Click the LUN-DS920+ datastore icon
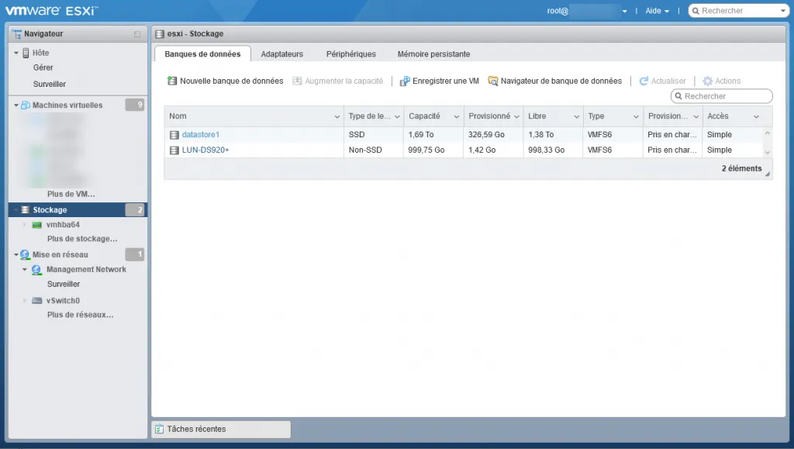 point(174,150)
